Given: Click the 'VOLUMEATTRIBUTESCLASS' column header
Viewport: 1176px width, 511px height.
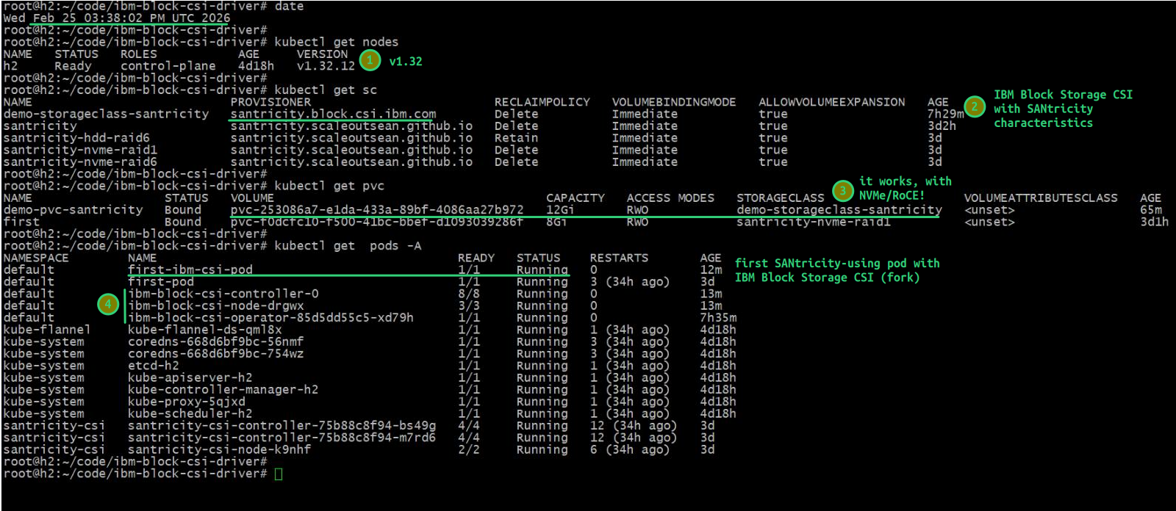Looking at the screenshot, I should click(x=1041, y=198).
